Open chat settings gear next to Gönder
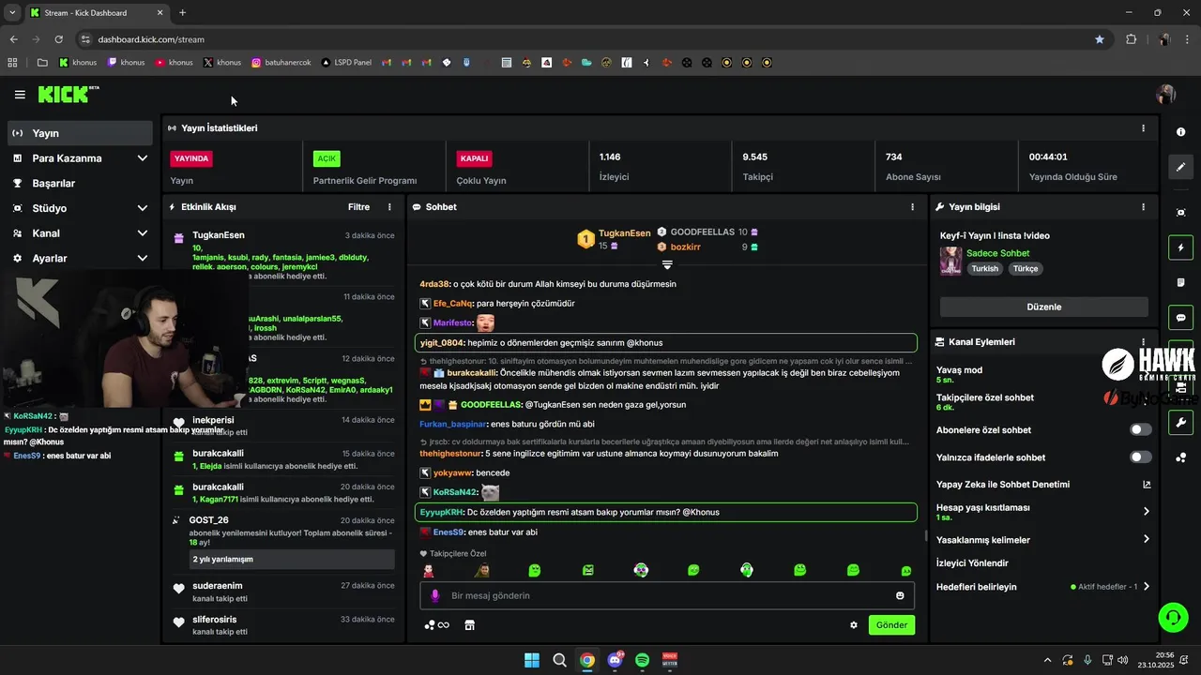Viewport: 1201px width, 675px height. pos(854,625)
